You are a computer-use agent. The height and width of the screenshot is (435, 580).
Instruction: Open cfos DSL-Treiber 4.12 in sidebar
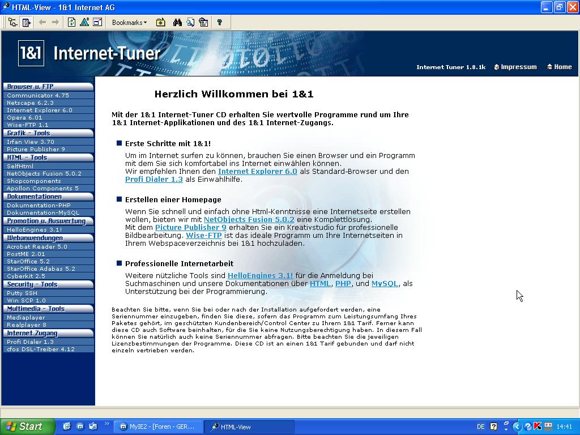click(48, 349)
